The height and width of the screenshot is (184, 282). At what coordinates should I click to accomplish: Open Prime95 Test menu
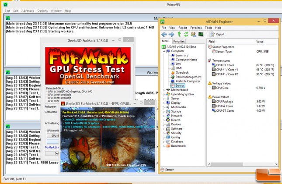click(7, 11)
